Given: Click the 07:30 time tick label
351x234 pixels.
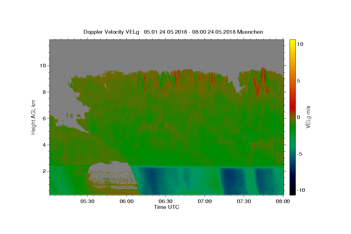Looking at the screenshot, I should click(244, 202).
